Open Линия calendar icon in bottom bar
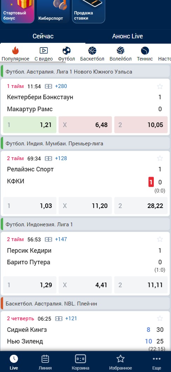This screenshot has width=171, height=372. 45,359
